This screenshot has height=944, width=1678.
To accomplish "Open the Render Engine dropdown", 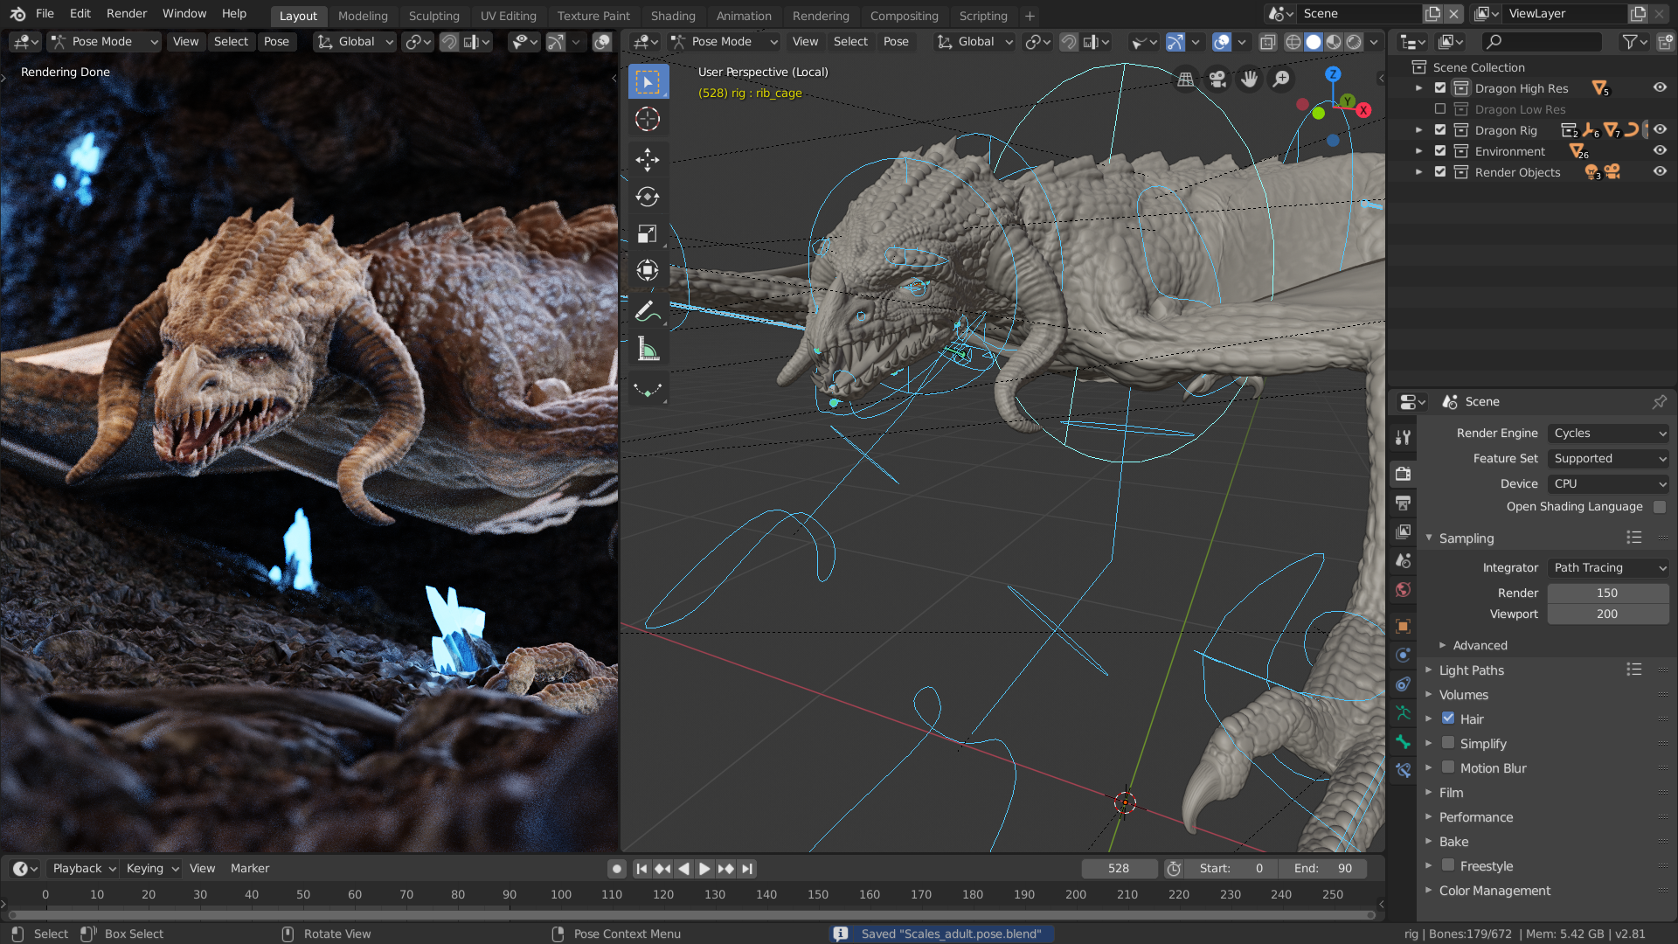I will [x=1608, y=433].
